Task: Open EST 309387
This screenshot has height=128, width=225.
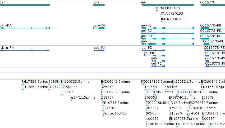Action: tap(208, 119)
